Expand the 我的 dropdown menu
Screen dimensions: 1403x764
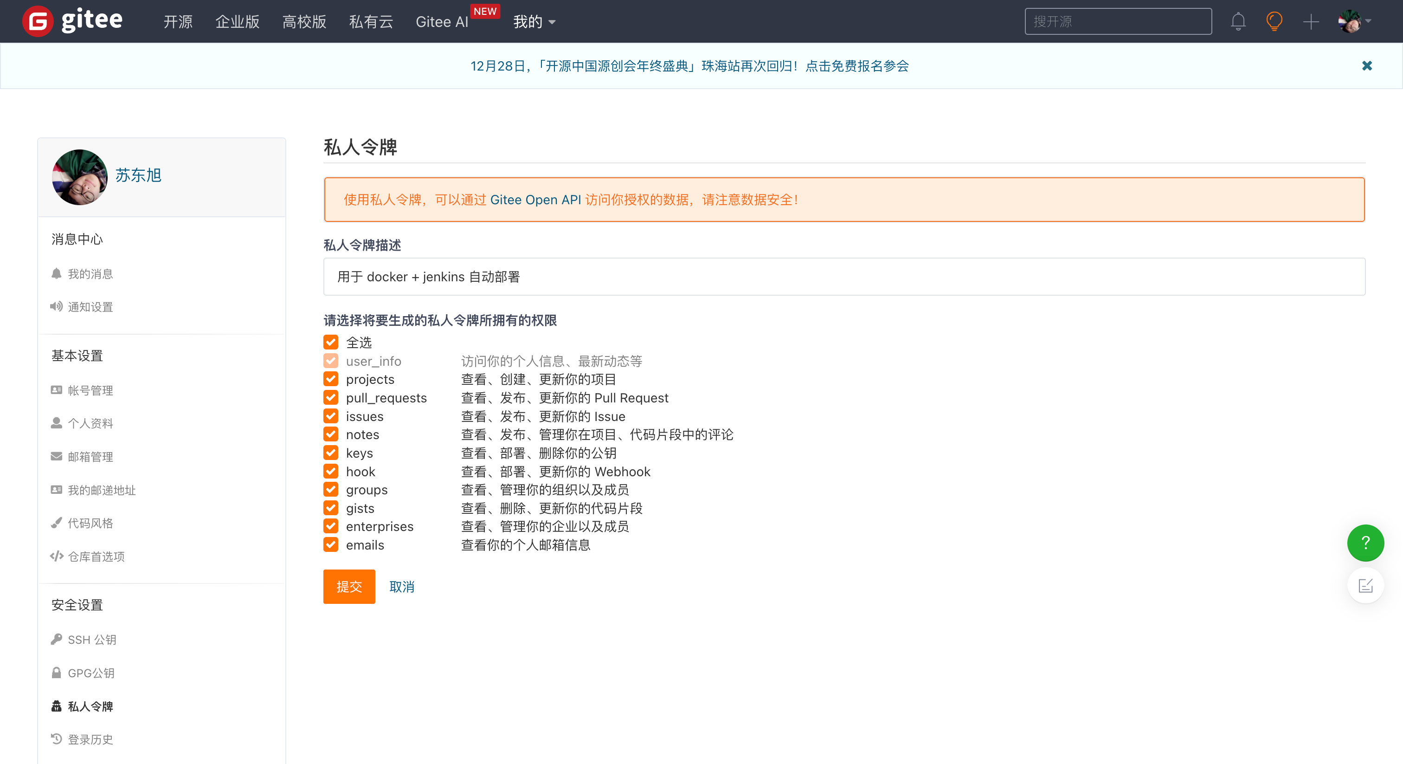click(x=534, y=22)
